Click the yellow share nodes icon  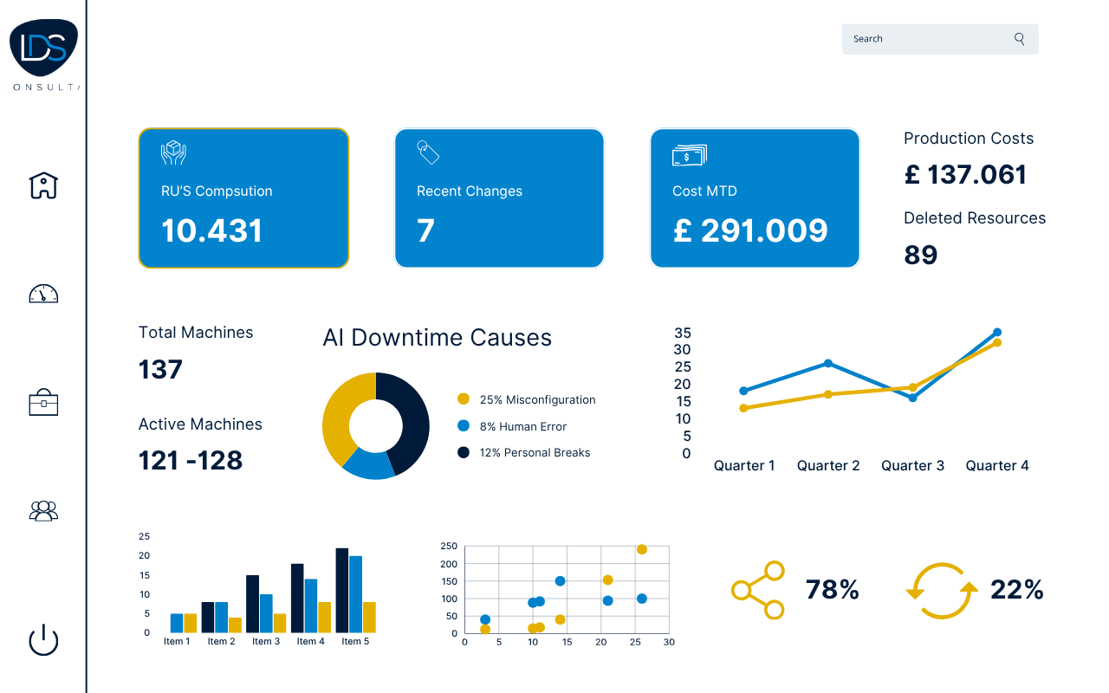[758, 590]
